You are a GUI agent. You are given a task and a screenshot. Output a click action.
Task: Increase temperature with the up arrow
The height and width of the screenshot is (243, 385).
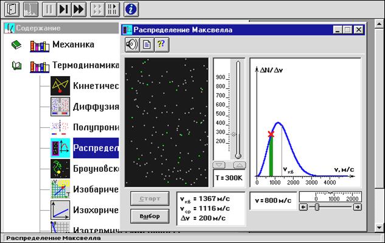[x=240, y=165]
